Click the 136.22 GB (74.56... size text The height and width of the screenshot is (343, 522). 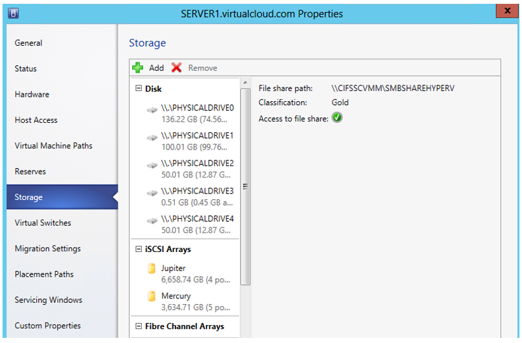[x=194, y=120]
